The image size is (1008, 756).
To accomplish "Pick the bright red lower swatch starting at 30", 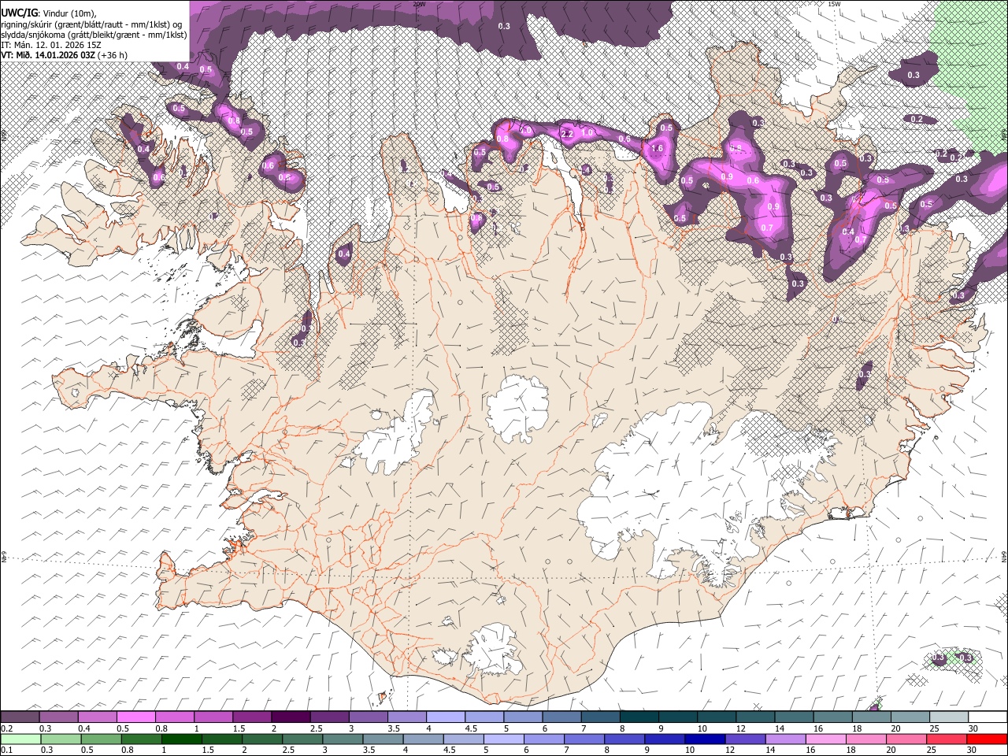I will click(986, 739).
